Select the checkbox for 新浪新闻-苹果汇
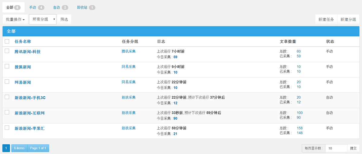The width and height of the screenshot is (362, 154). pyautogui.click(x=7, y=128)
